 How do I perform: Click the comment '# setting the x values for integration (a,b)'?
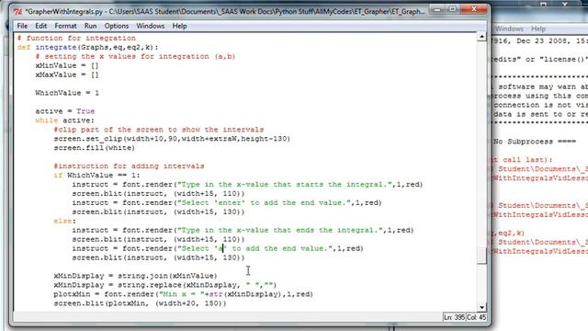(135, 57)
